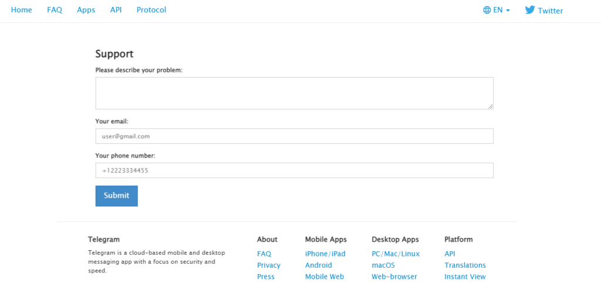The image size is (601, 303).
Task: Select the phone number input field
Action: 294,170
